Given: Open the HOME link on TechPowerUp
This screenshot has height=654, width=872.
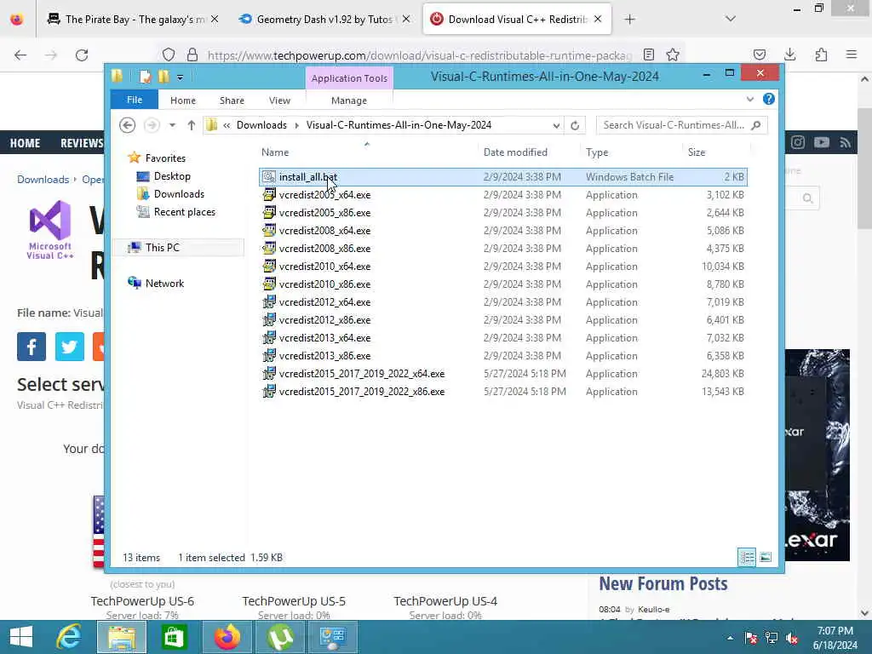Looking at the screenshot, I should (25, 143).
